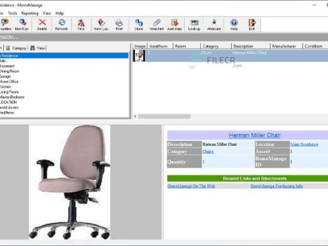Select Home Office in the tree
The image size is (328, 246).
[x=9, y=81]
